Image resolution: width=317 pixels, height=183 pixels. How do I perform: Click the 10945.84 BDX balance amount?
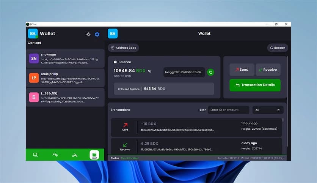[x=129, y=71]
